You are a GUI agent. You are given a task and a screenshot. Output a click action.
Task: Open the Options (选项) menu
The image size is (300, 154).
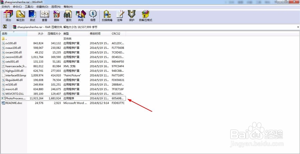(56, 7)
